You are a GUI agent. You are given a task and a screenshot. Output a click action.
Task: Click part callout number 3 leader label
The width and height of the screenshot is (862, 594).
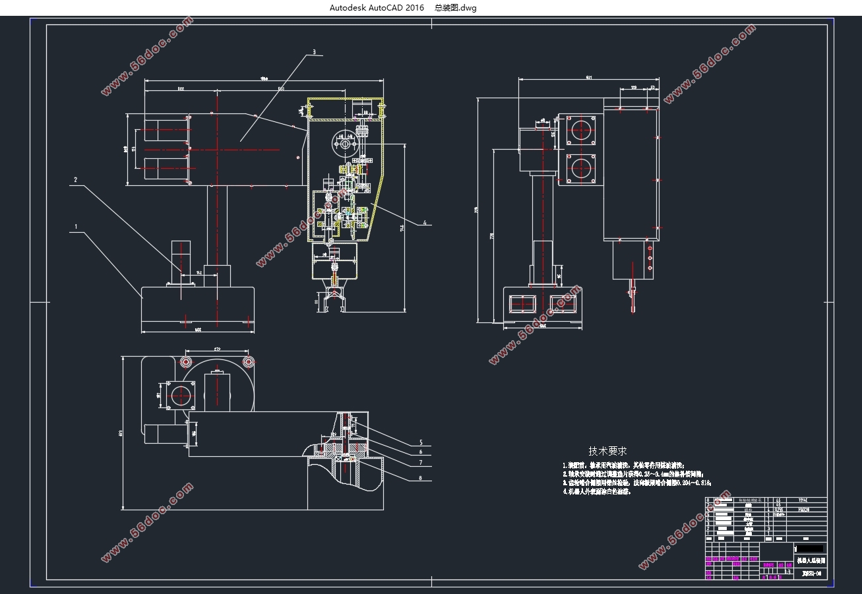pos(314,51)
